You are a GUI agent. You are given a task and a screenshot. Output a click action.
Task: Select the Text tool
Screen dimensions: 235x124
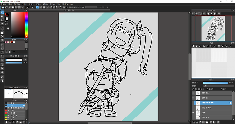[2, 65]
